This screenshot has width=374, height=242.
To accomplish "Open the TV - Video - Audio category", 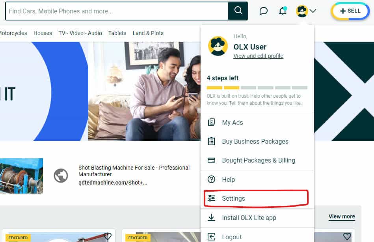I will click(x=80, y=33).
